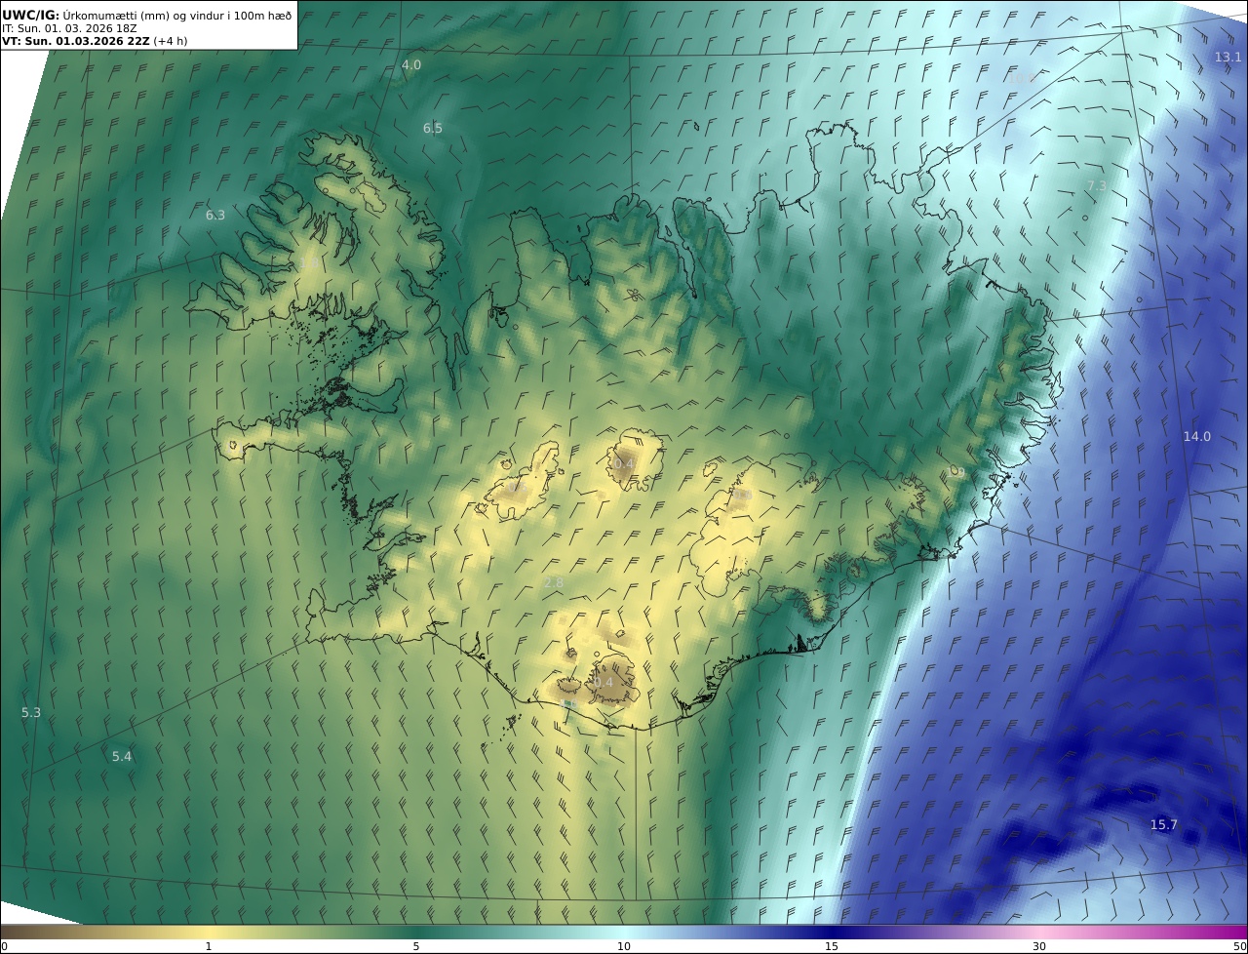
Task: Click the colorbar tick labeled 1
Action: 209,946
